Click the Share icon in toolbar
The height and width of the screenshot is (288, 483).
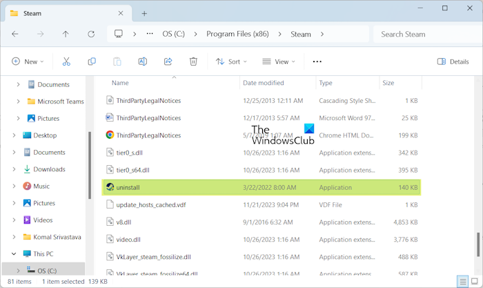click(x=168, y=61)
